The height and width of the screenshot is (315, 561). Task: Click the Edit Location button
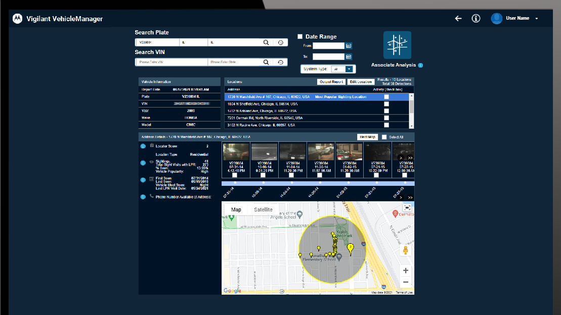(x=361, y=82)
